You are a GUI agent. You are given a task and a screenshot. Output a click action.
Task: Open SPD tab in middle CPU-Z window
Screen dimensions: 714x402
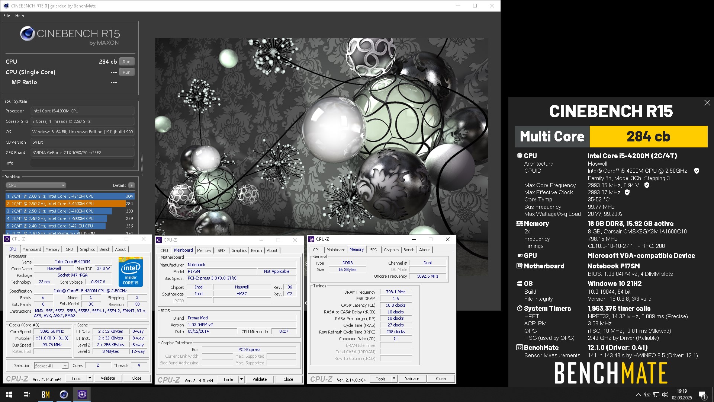(221, 251)
